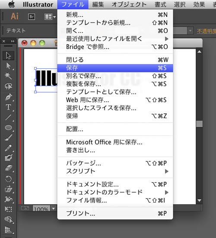The width and height of the screenshot is (216, 238).
Task: Select the Lasso tool
Action: 9,86
